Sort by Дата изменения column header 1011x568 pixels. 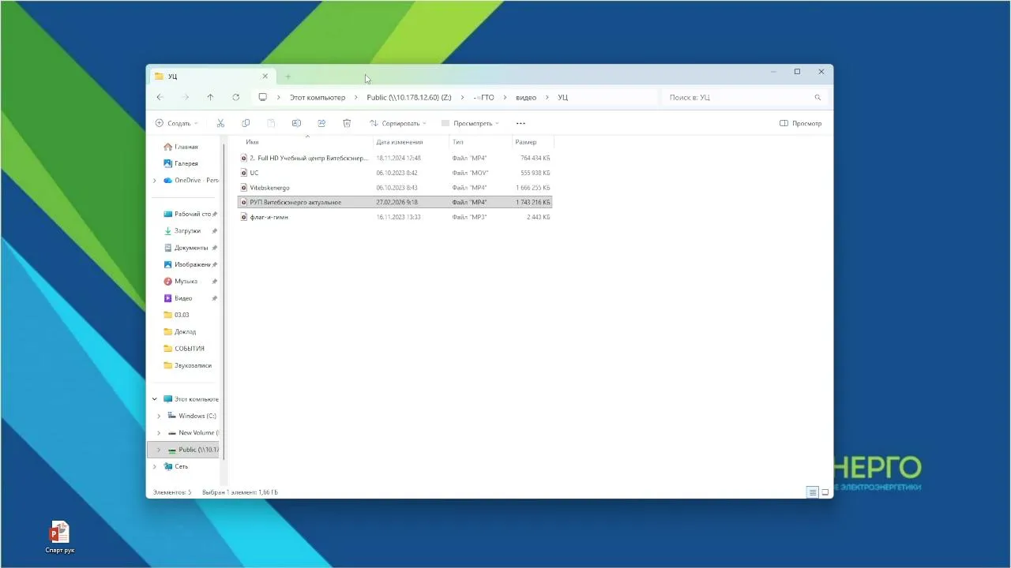tap(411, 142)
